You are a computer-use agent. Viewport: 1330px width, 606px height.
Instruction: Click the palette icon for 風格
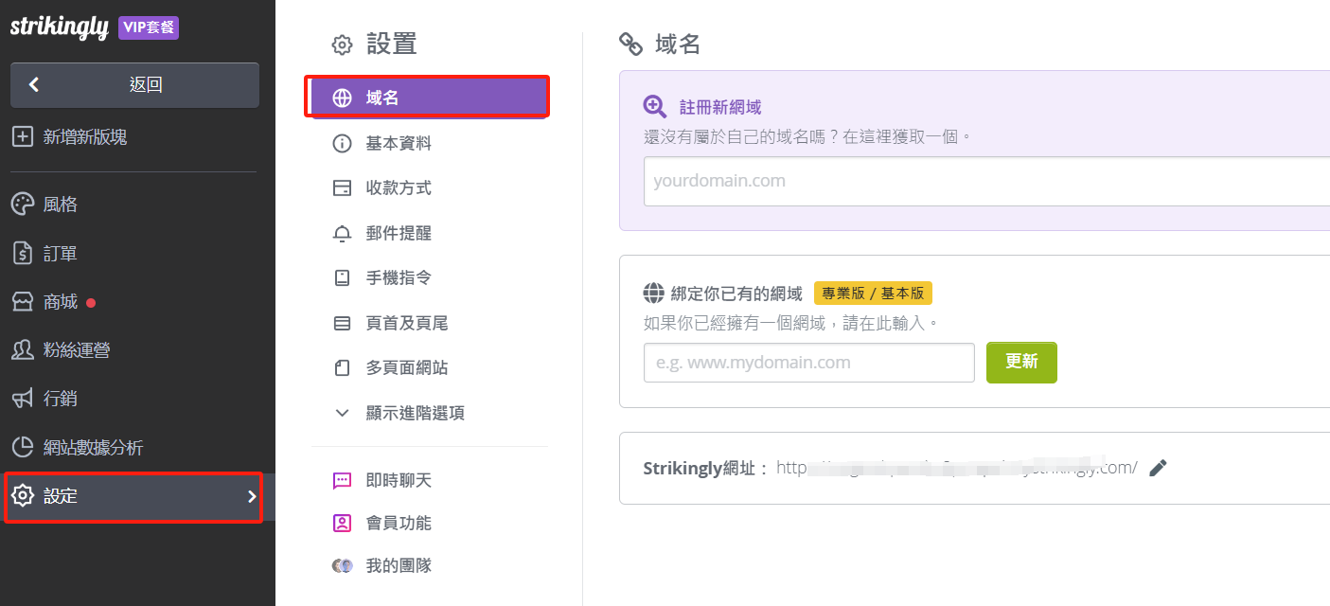pos(22,205)
